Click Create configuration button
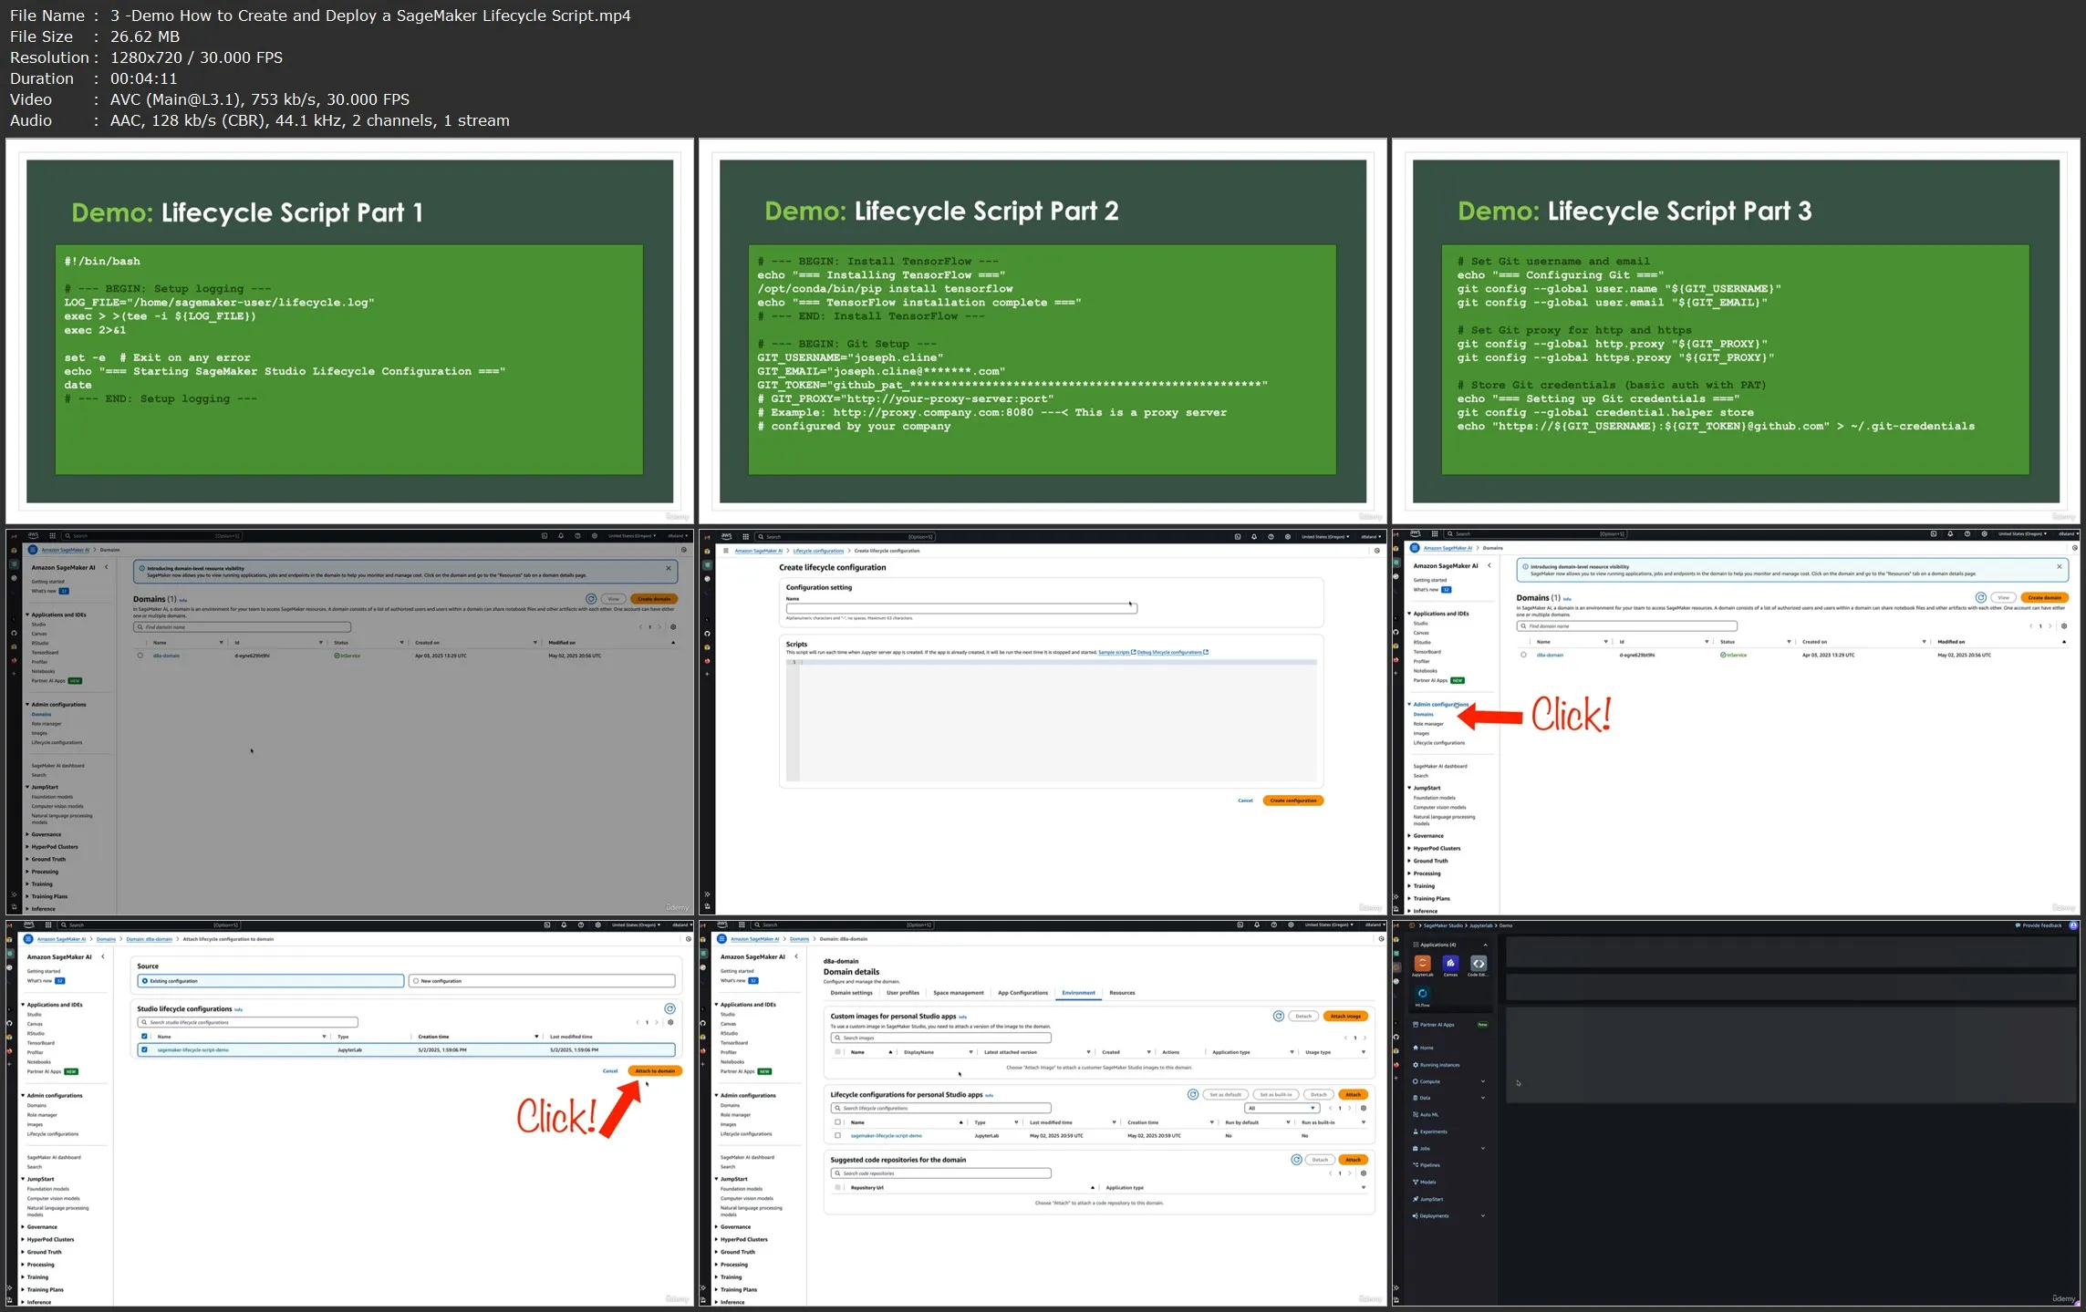Image resolution: width=2086 pixels, height=1312 pixels. 1292,801
